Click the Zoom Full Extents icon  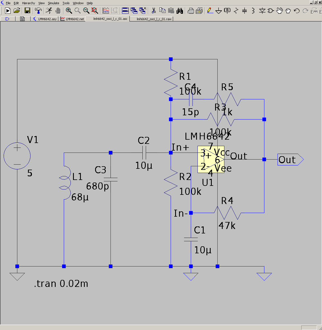point(95,11)
